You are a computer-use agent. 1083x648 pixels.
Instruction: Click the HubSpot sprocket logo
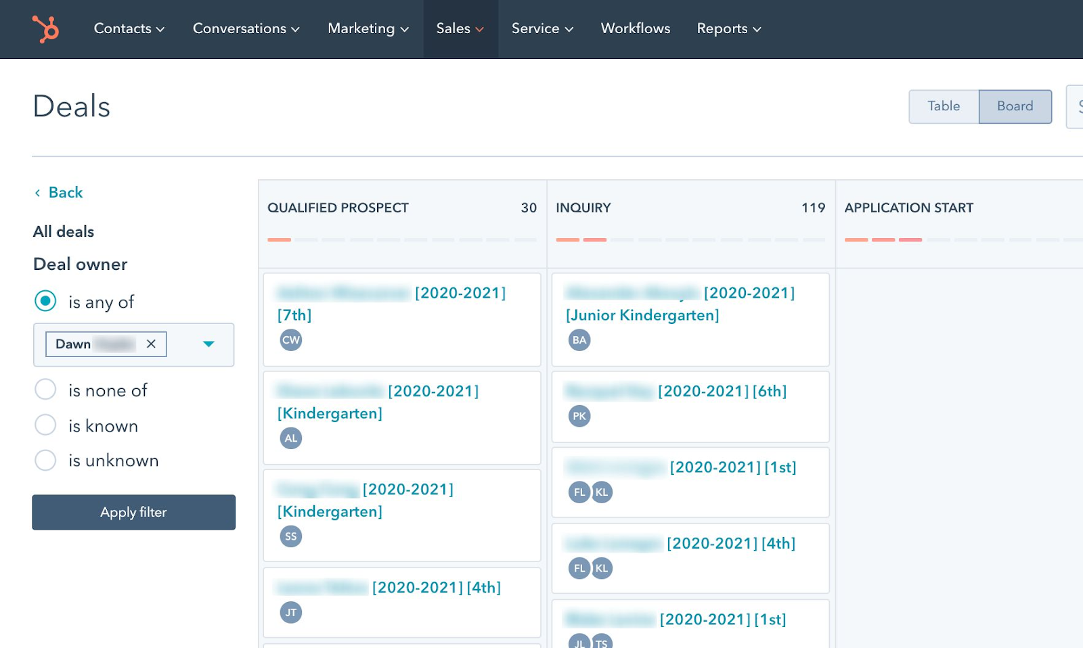click(x=45, y=29)
